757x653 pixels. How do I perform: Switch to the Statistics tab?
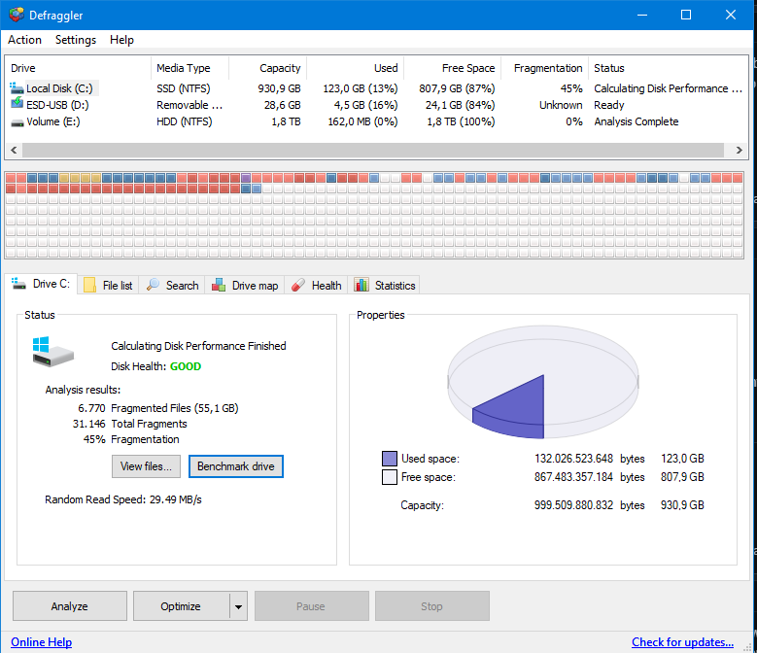coord(384,286)
